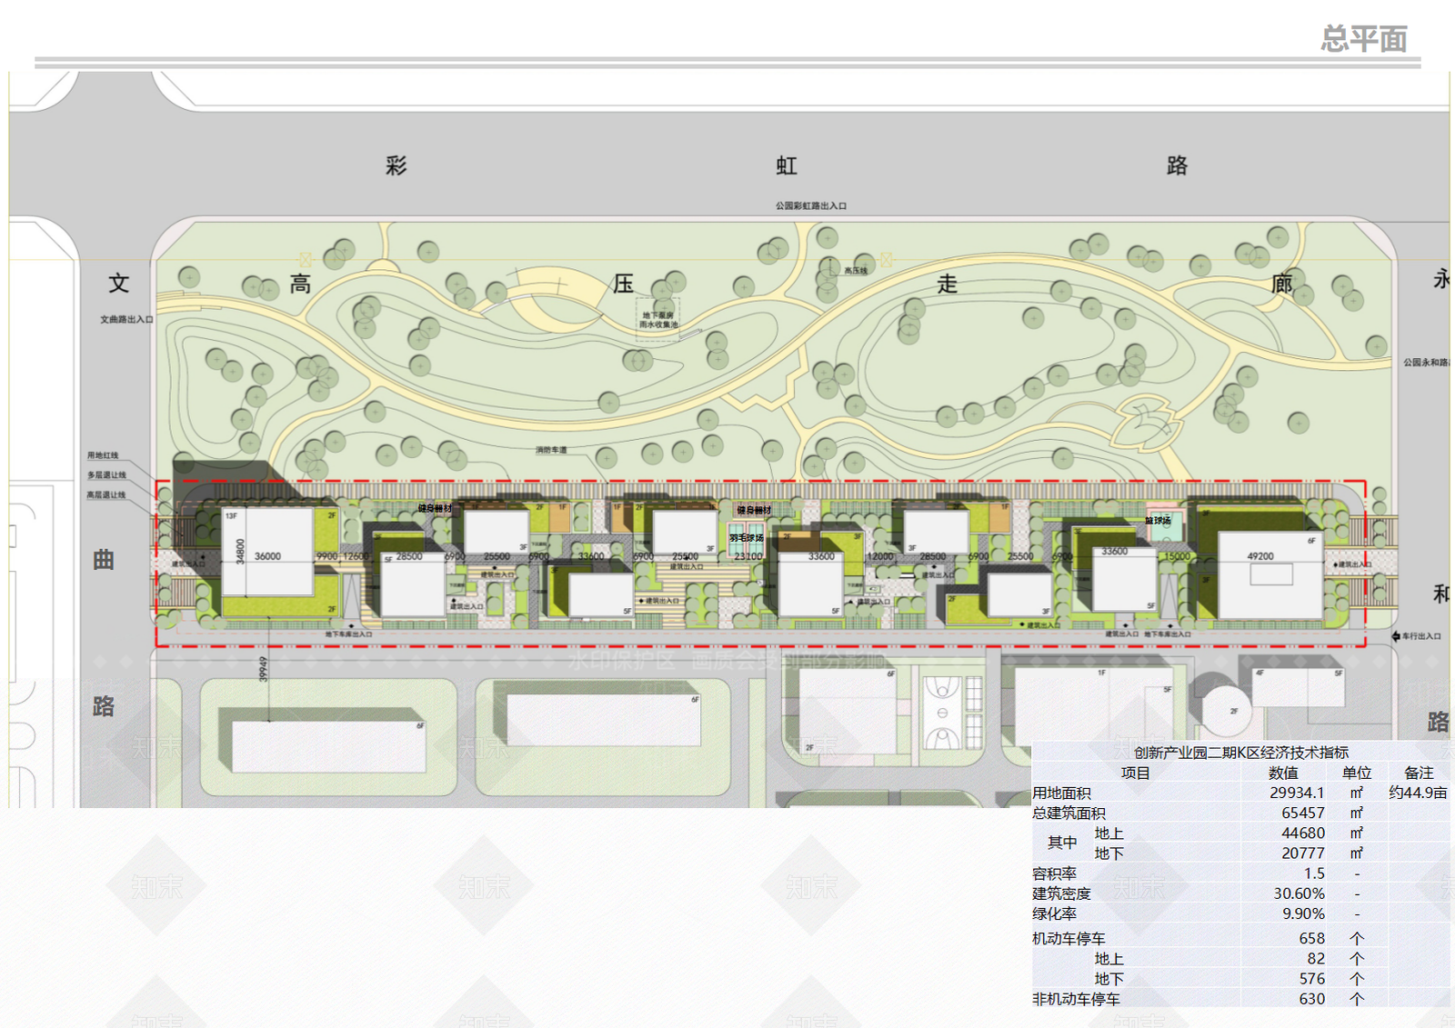Click the 36000 building dimension

(x=267, y=556)
